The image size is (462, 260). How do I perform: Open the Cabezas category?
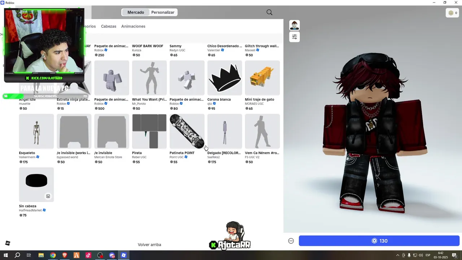[x=109, y=26]
